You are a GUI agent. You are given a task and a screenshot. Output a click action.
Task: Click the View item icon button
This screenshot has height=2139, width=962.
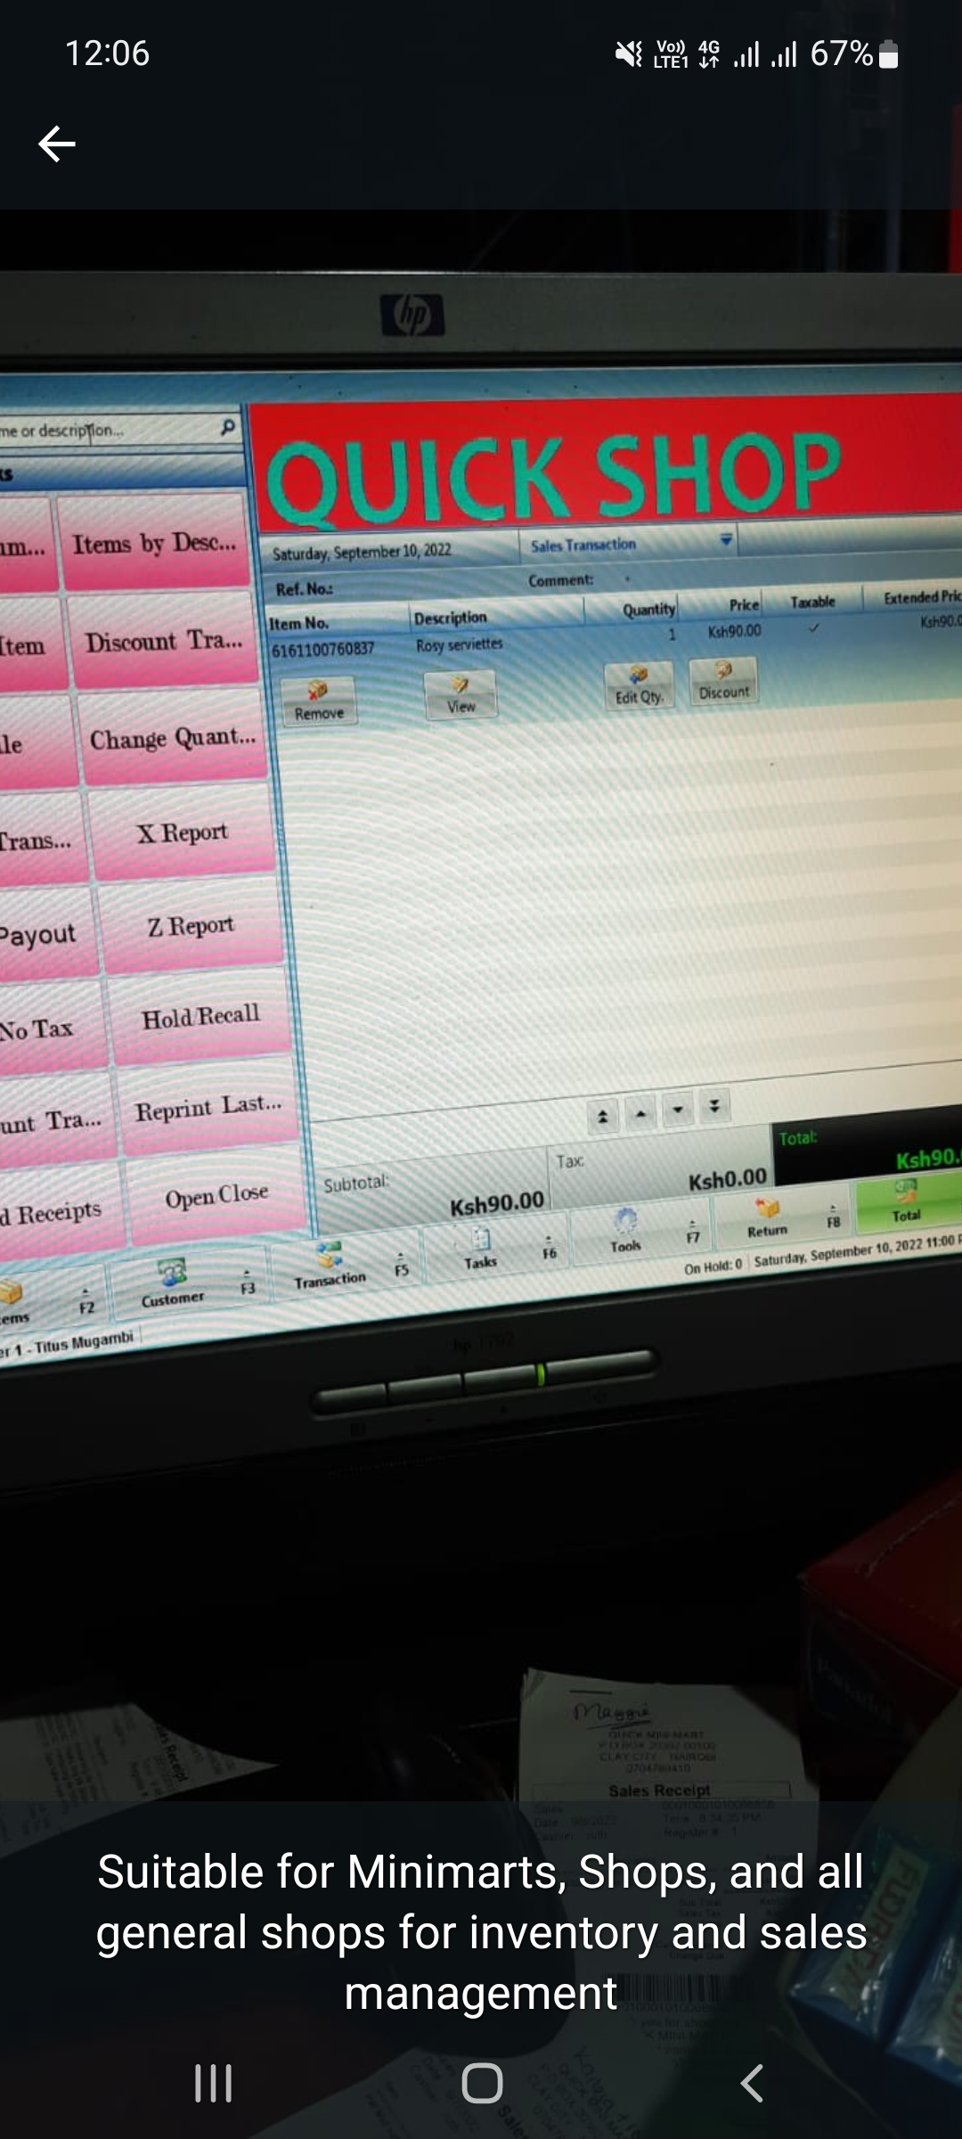point(461,694)
